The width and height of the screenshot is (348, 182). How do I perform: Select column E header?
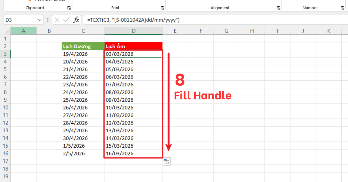(175, 31)
